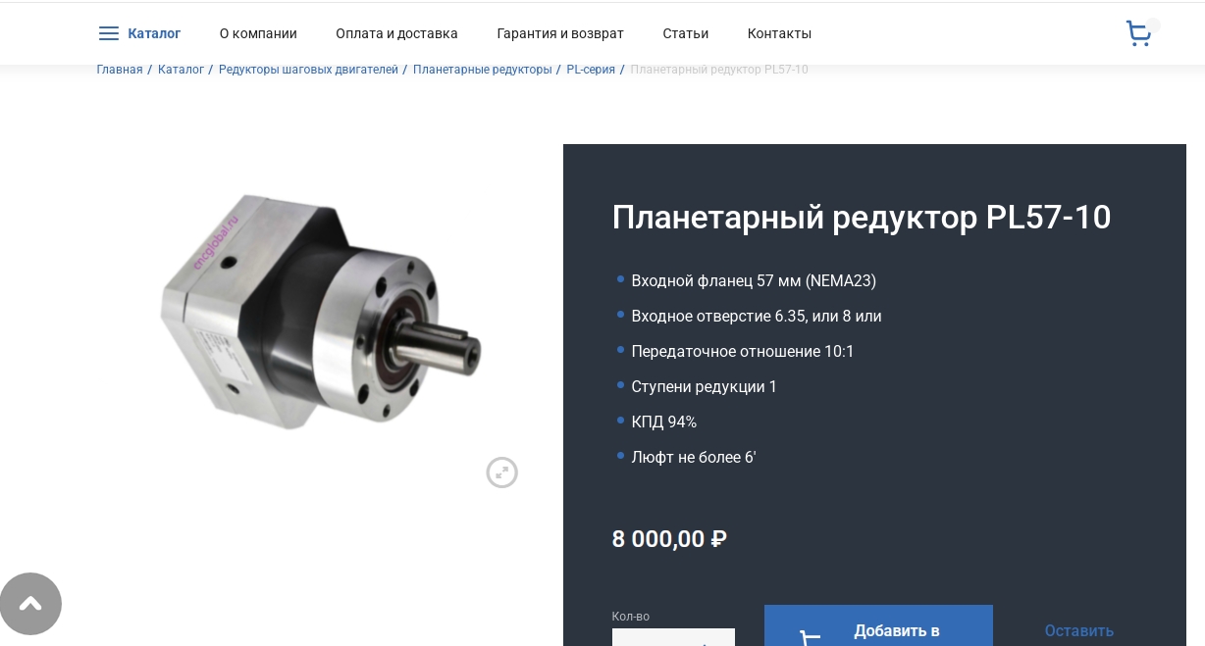
Task: Click the scroll-to-top arrow button
Action: [x=30, y=604]
